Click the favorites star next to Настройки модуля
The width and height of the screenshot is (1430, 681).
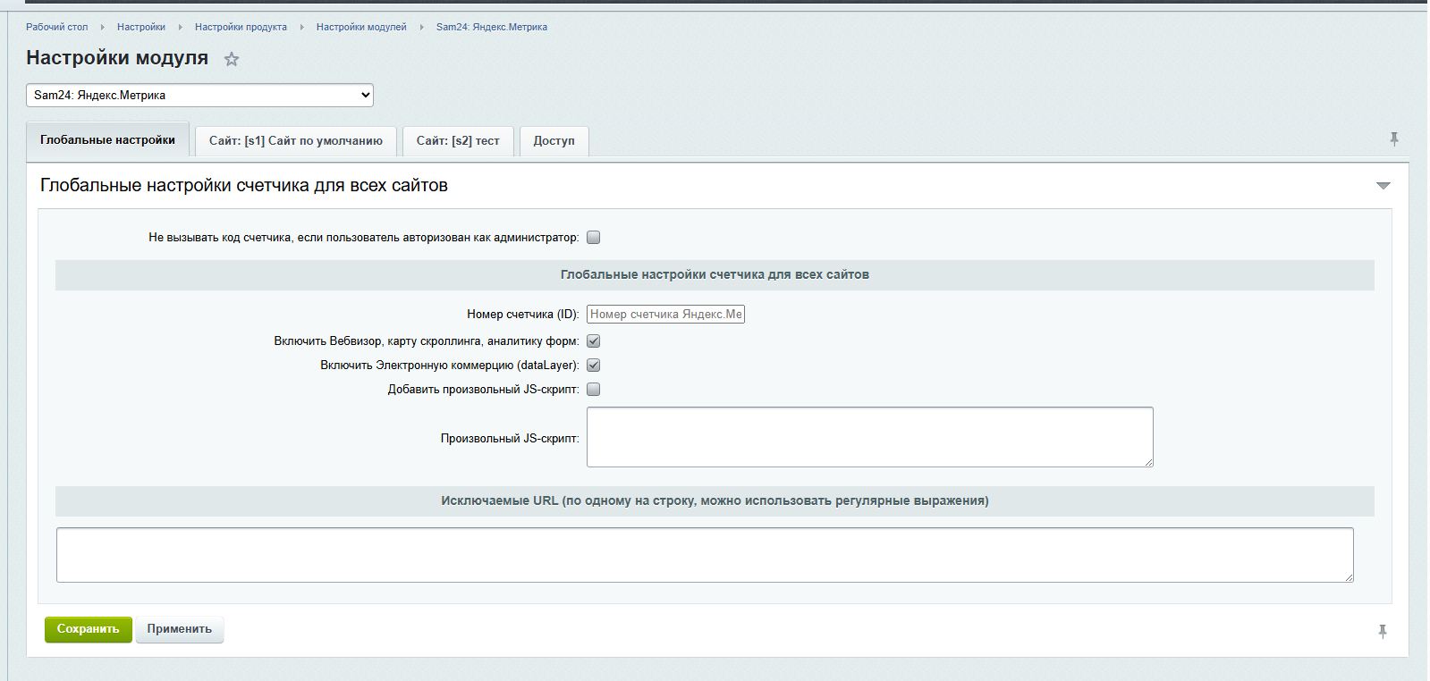(x=232, y=60)
